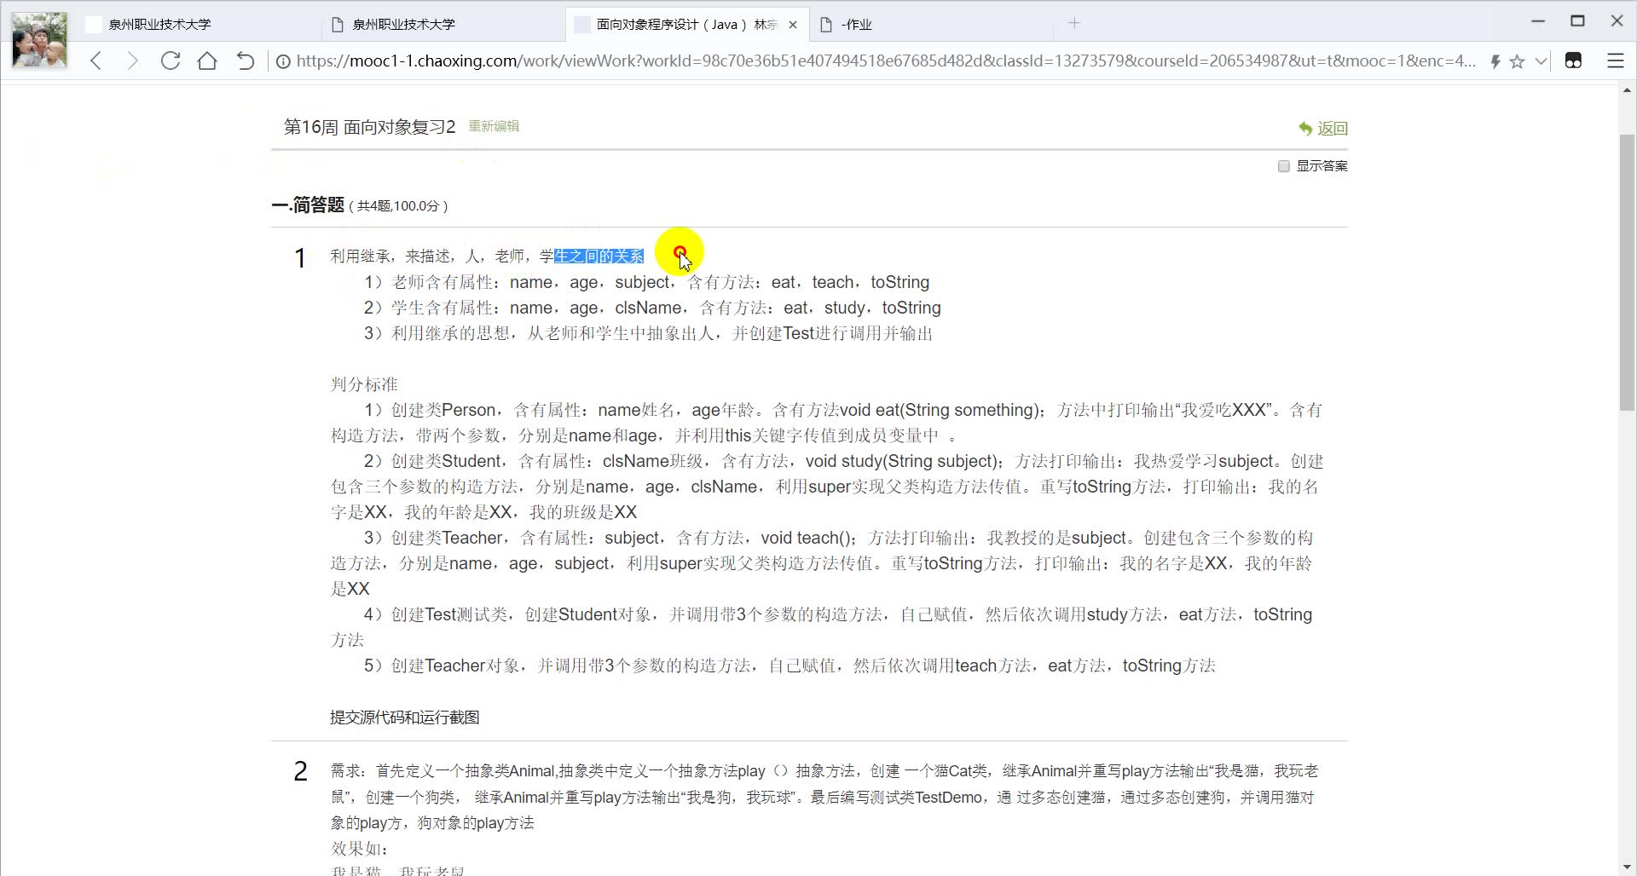Open a new tab with the plus button

pos(1074,23)
